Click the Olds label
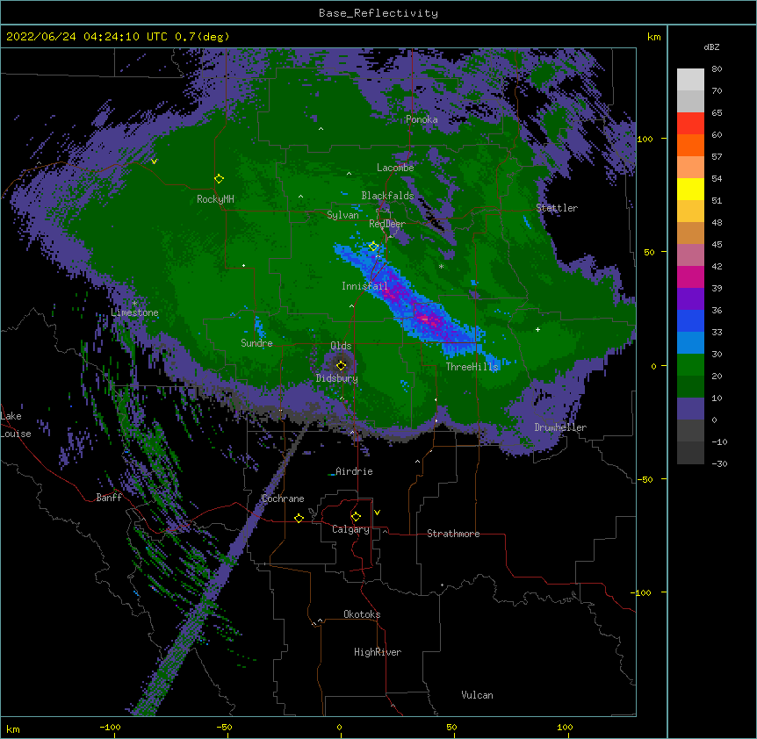The image size is (757, 739). click(x=341, y=346)
